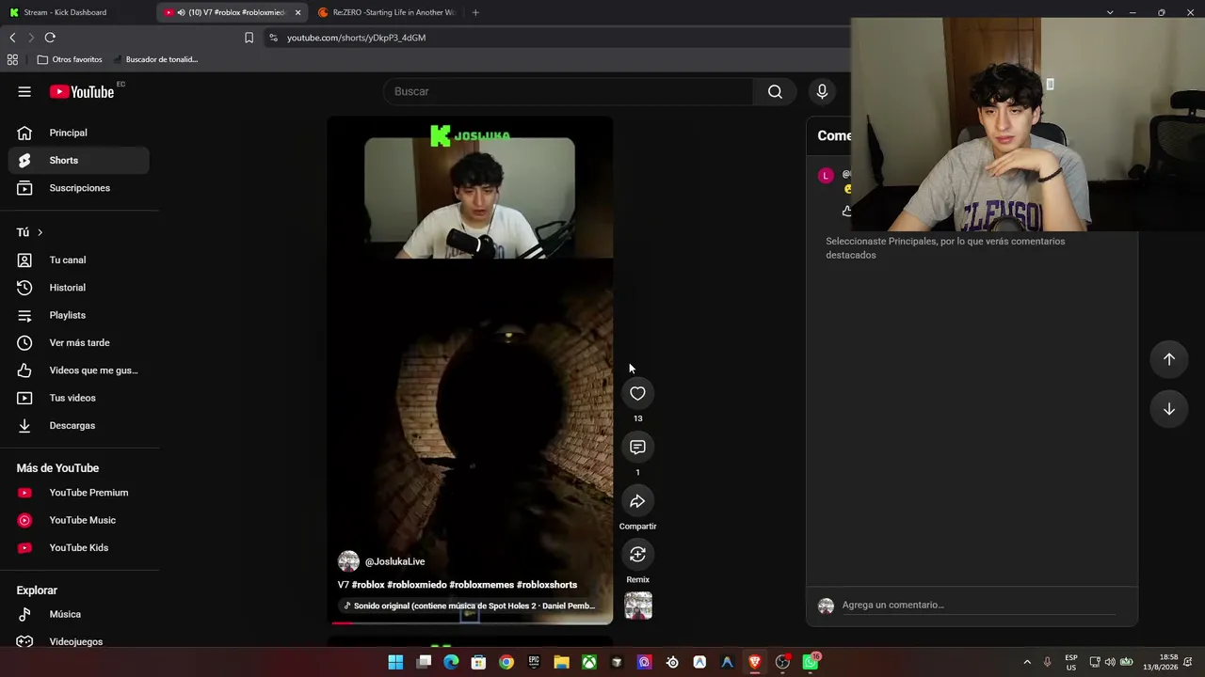
Task: Open Descargas in the sidebar
Action: [79, 425]
